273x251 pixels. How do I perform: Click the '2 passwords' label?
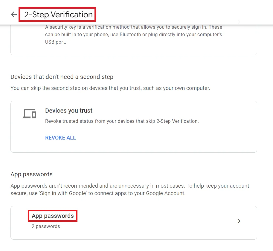45,226
